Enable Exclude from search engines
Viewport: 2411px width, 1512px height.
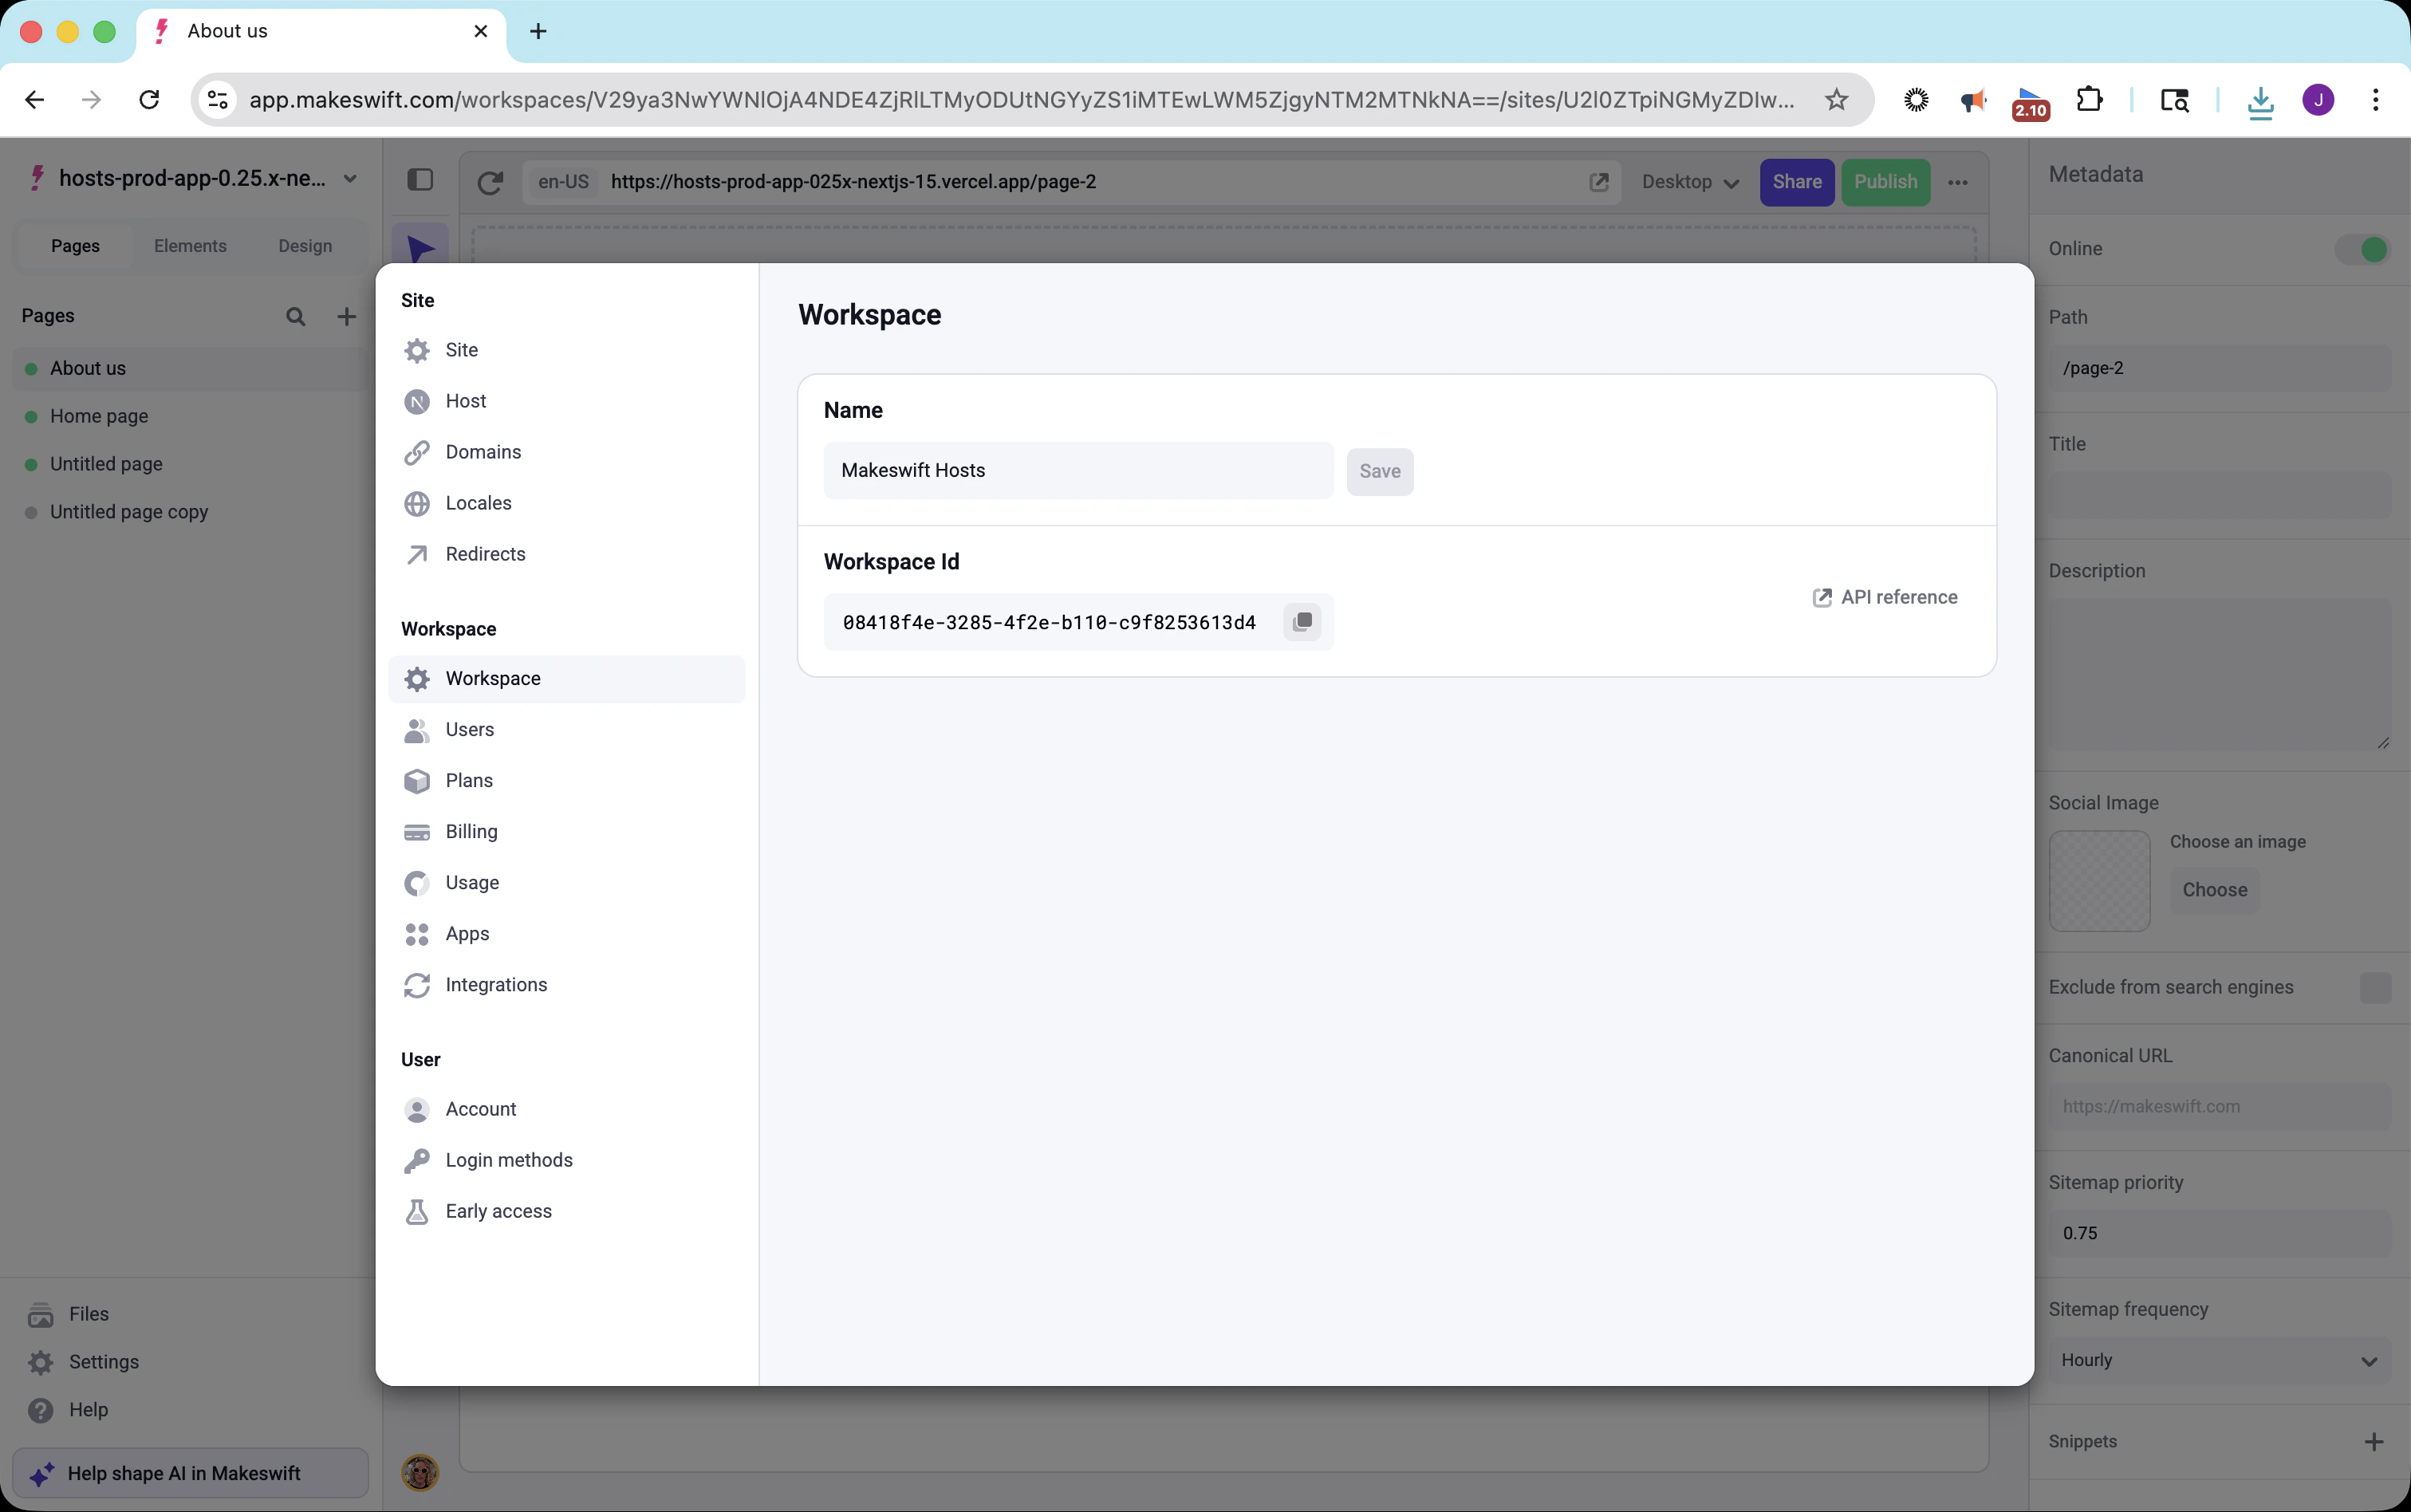tap(2375, 987)
